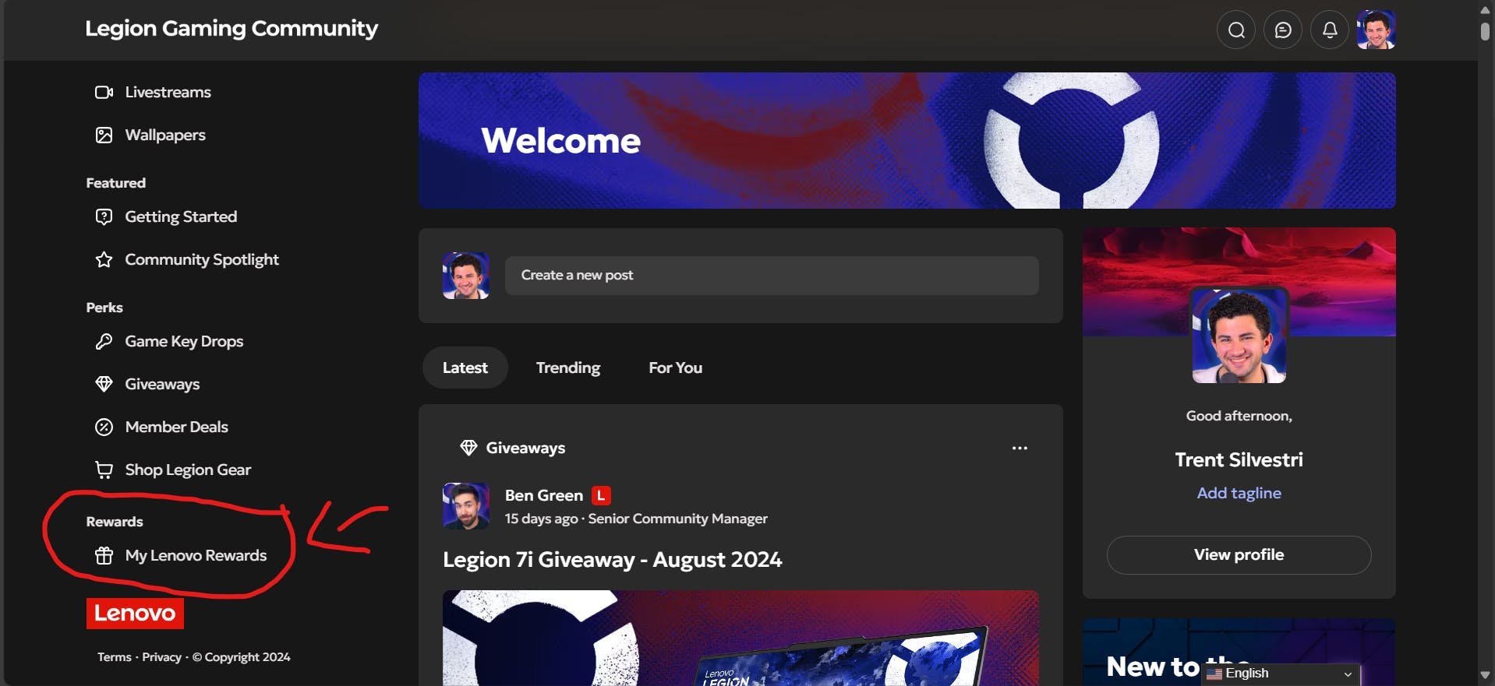Open notifications bell icon
Viewport: 1495px width, 686px height.
tap(1330, 30)
